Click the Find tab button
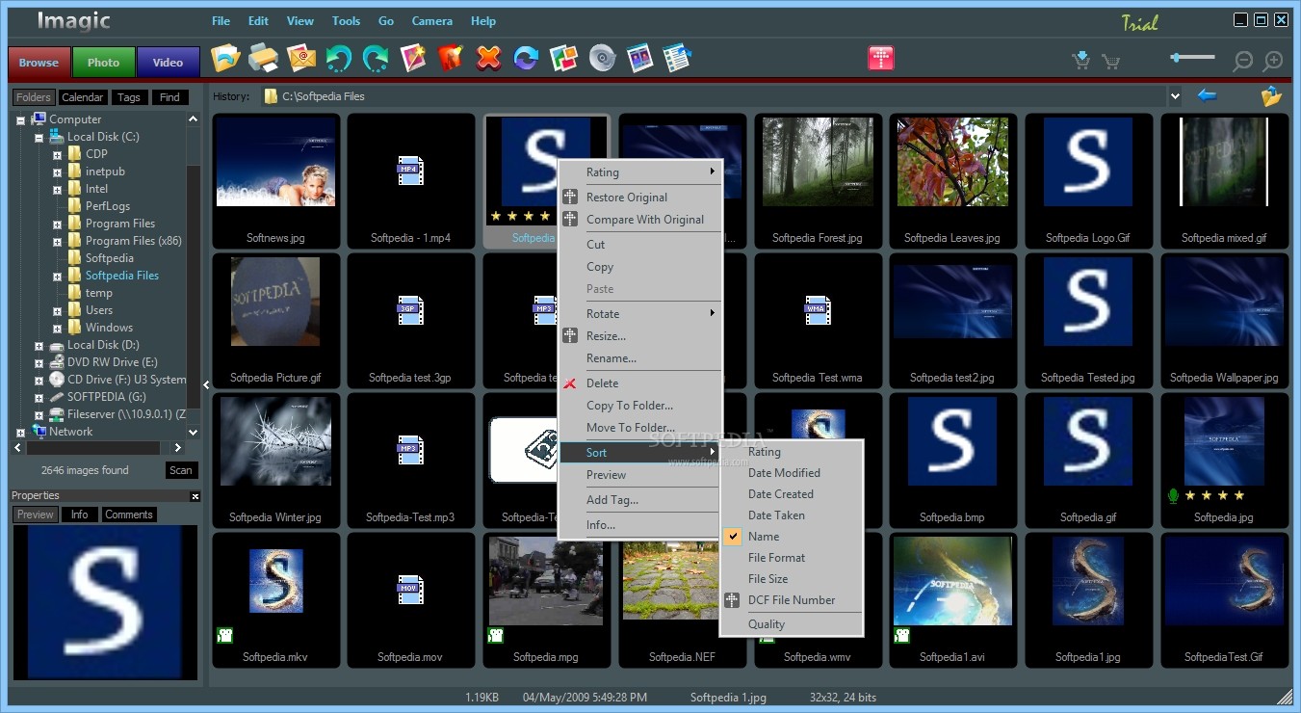Viewport: 1301px width, 713px height. point(169,97)
